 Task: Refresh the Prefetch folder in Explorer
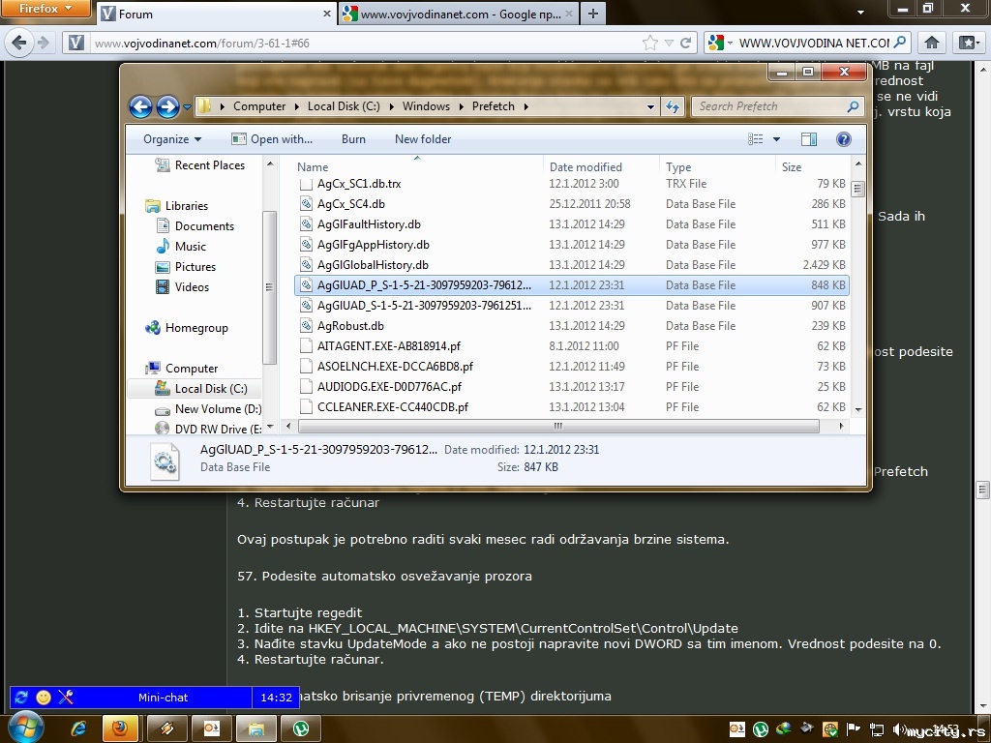point(673,106)
